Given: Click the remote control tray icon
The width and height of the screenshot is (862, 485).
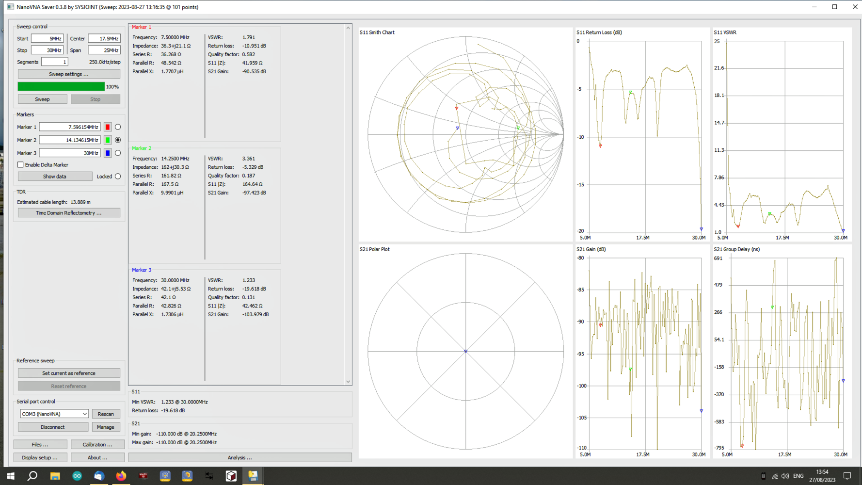Looking at the screenshot, I should (764, 476).
